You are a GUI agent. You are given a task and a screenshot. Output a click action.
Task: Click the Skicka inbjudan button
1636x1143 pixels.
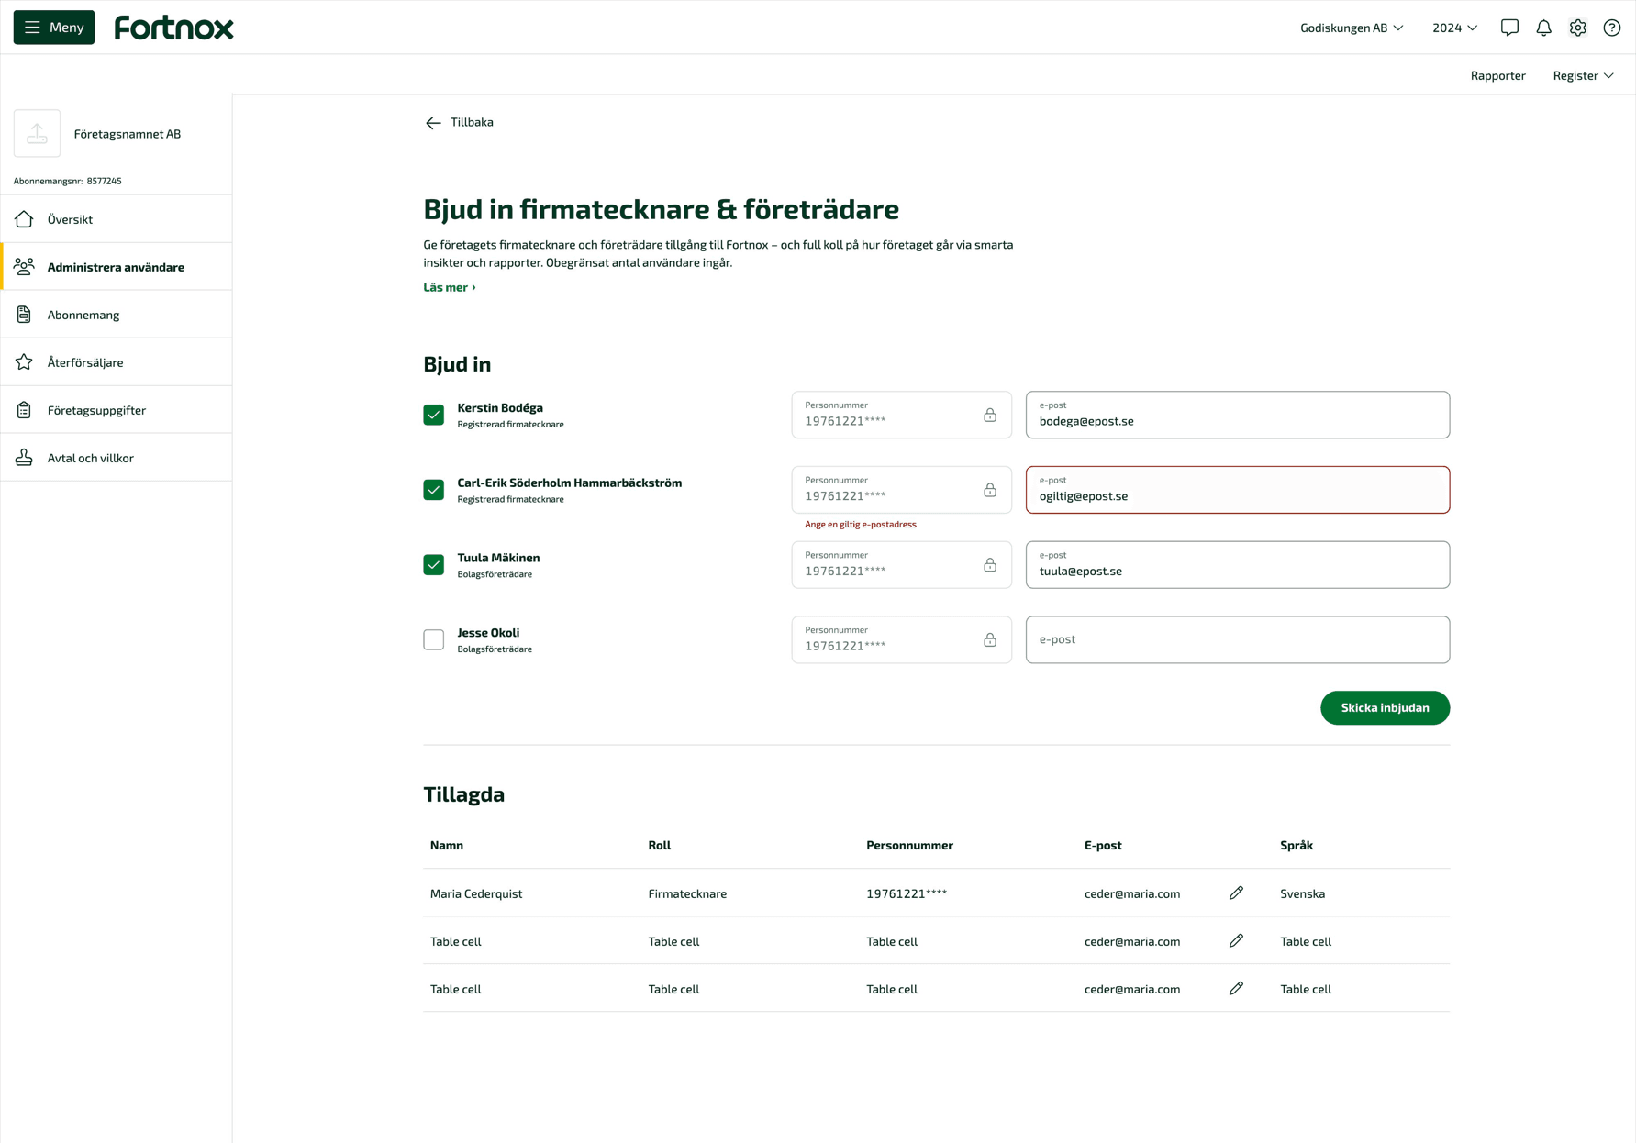coord(1384,707)
